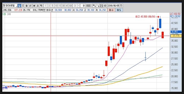Switch to second (초) chart period
The width and height of the screenshot is (184, 94).
tap(38, 6)
